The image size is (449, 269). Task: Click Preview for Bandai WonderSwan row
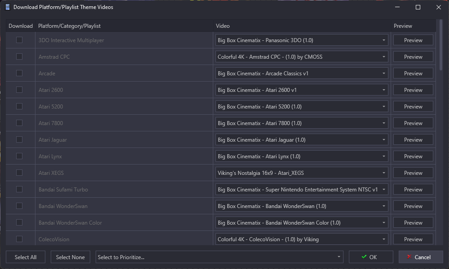413,206
